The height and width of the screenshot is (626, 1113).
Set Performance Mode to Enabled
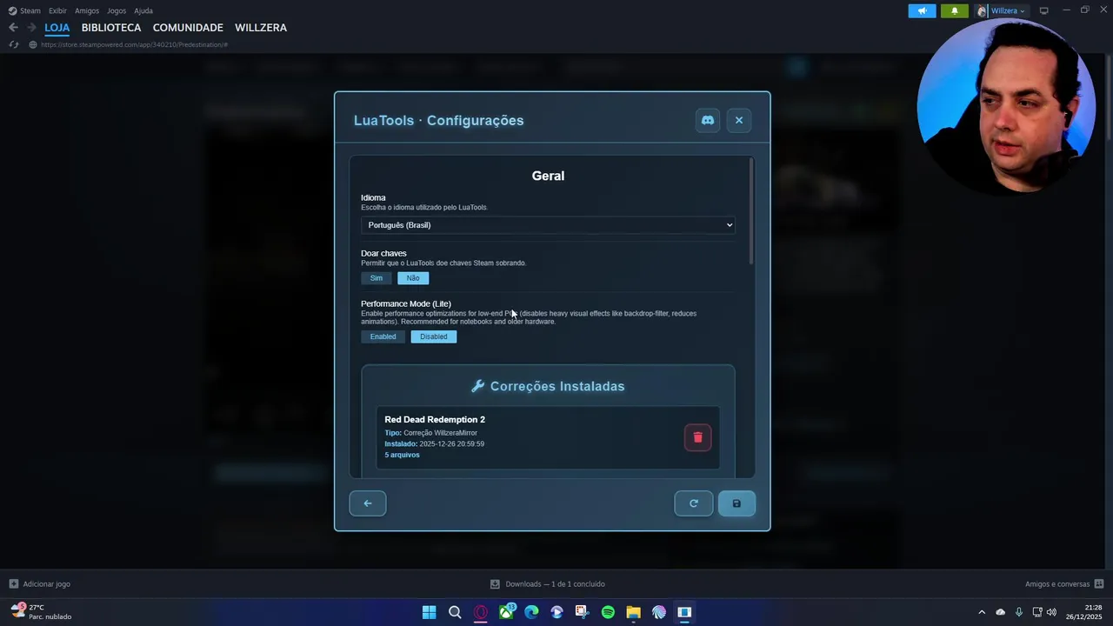coord(383,336)
